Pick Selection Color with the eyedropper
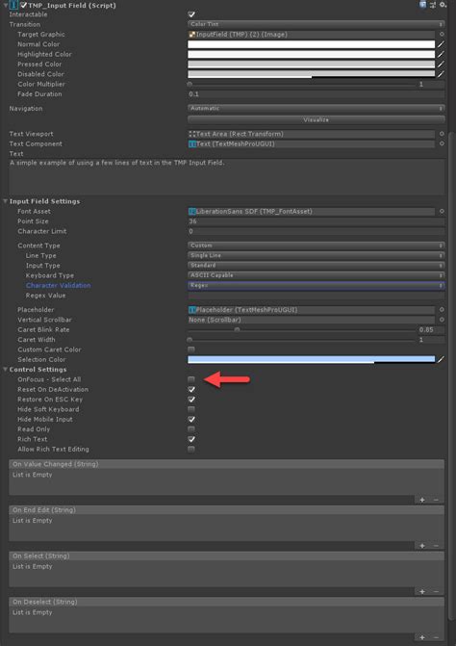 [x=441, y=359]
